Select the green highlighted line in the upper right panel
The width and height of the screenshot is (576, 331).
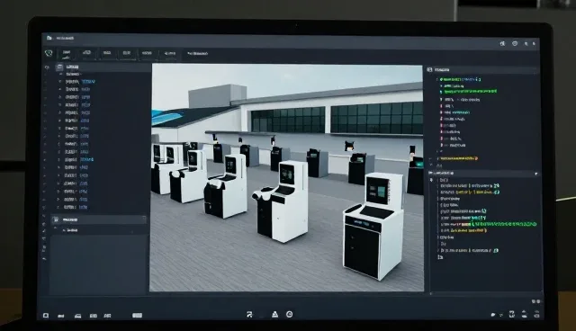click(470, 92)
